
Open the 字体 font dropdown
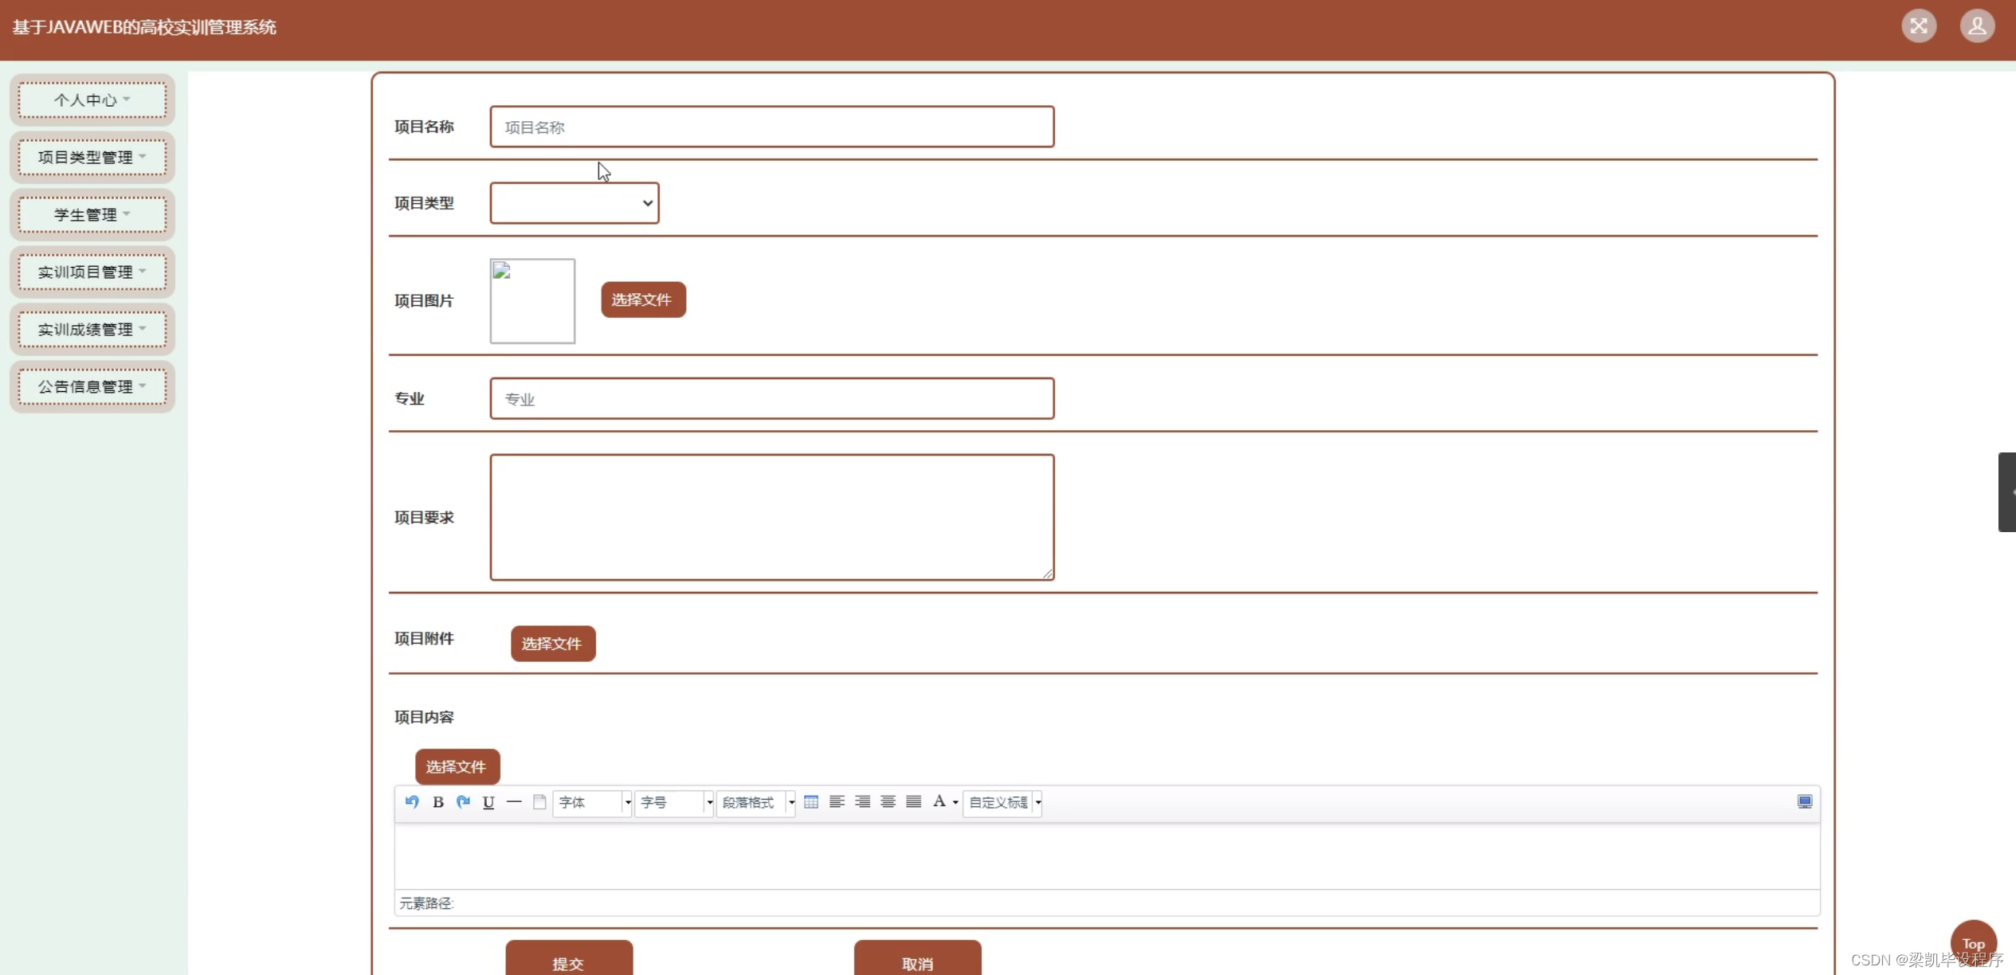click(x=592, y=802)
